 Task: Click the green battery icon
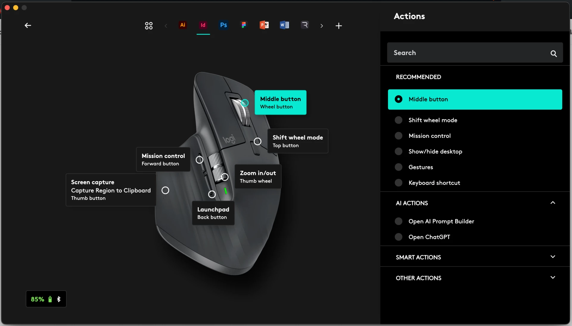[50, 299]
